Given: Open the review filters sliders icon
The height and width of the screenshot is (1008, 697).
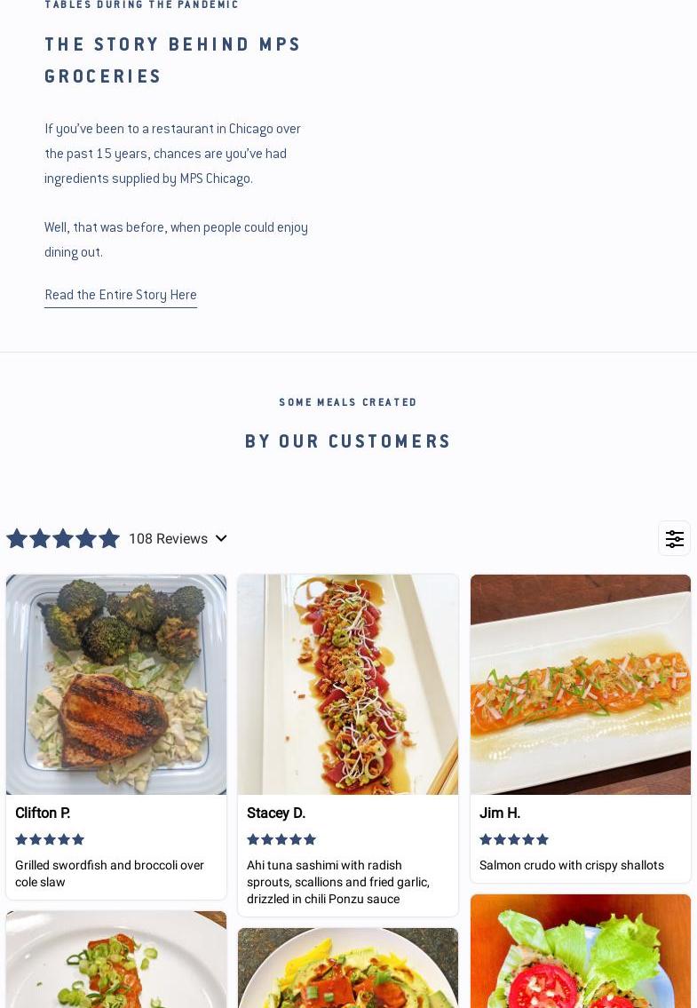Looking at the screenshot, I should pos(674,538).
